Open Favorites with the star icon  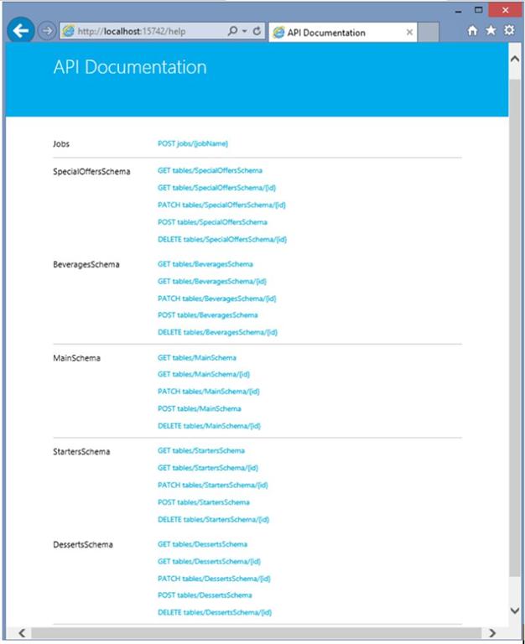[491, 30]
